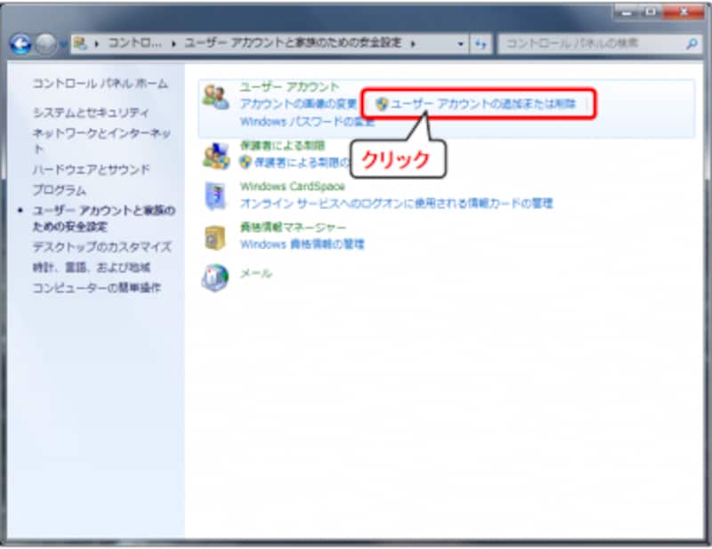Click Windows パスワードの変更 link
This screenshot has width=712, height=549.
point(307,122)
